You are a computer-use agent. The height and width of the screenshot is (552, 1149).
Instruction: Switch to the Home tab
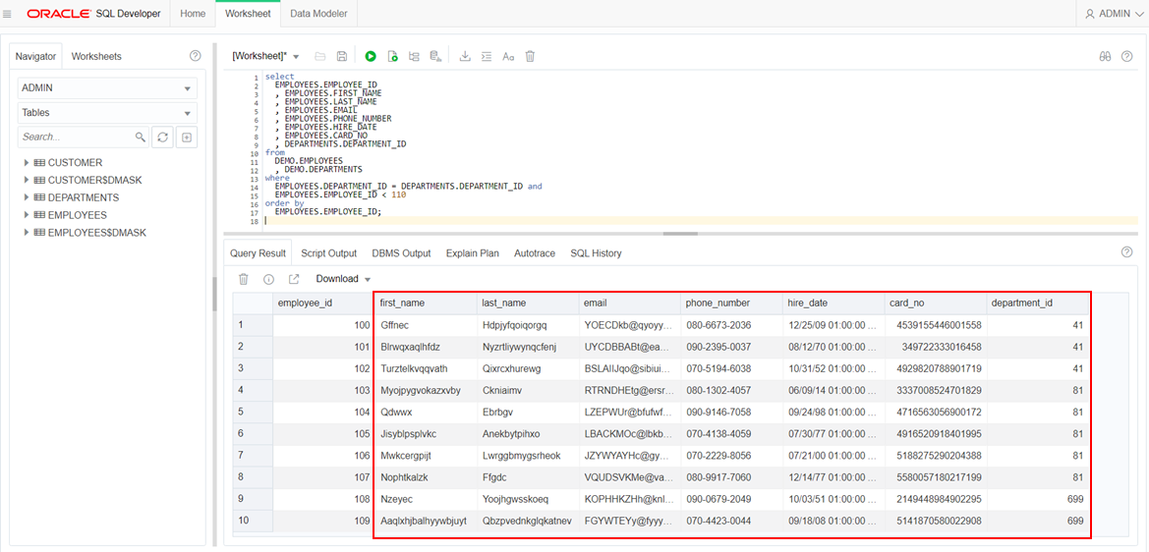point(193,13)
